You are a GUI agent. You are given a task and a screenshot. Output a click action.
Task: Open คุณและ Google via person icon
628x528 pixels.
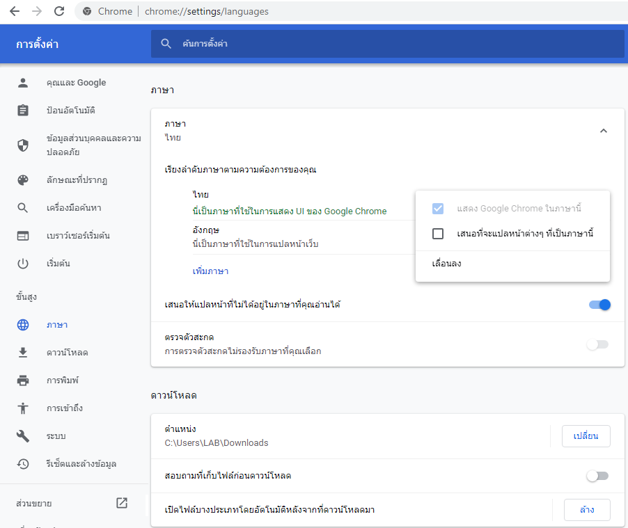point(23,83)
